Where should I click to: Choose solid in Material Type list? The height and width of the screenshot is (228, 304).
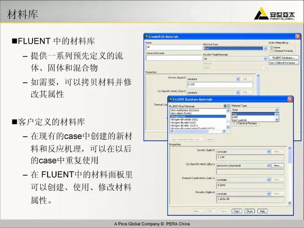pyautogui.click(x=253, y=117)
